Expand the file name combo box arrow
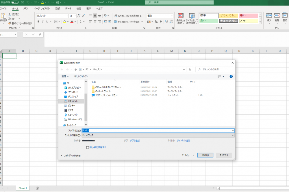This screenshot has width=289, height=192. (233, 131)
